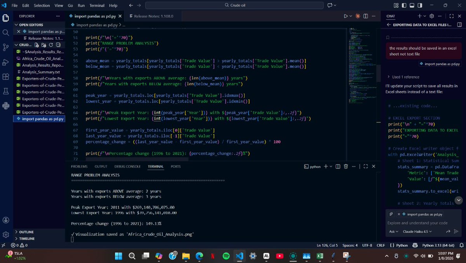
Task: Click the Ln 126, Col 5 status item
Action: (328, 245)
